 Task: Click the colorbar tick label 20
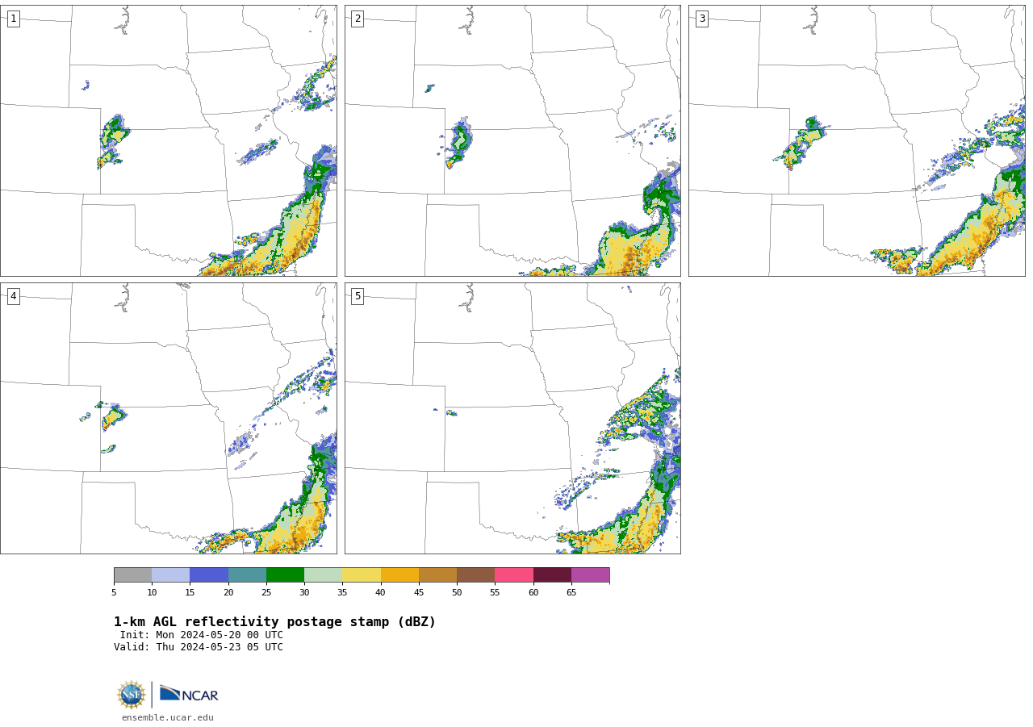click(x=228, y=593)
